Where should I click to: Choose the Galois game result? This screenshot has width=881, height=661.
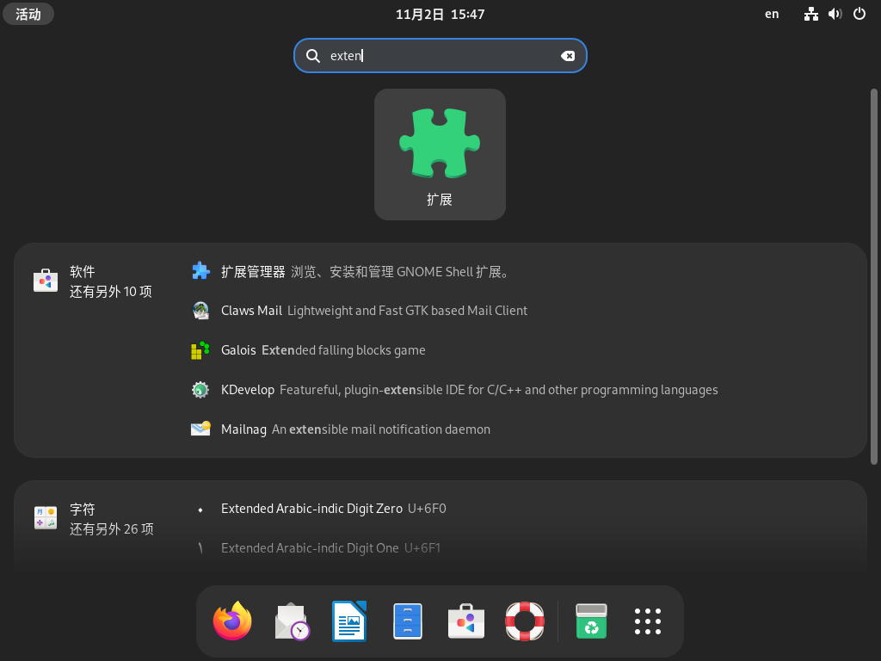point(238,350)
